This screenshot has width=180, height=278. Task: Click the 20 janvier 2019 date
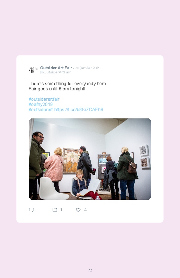pyautogui.click(x=88, y=68)
